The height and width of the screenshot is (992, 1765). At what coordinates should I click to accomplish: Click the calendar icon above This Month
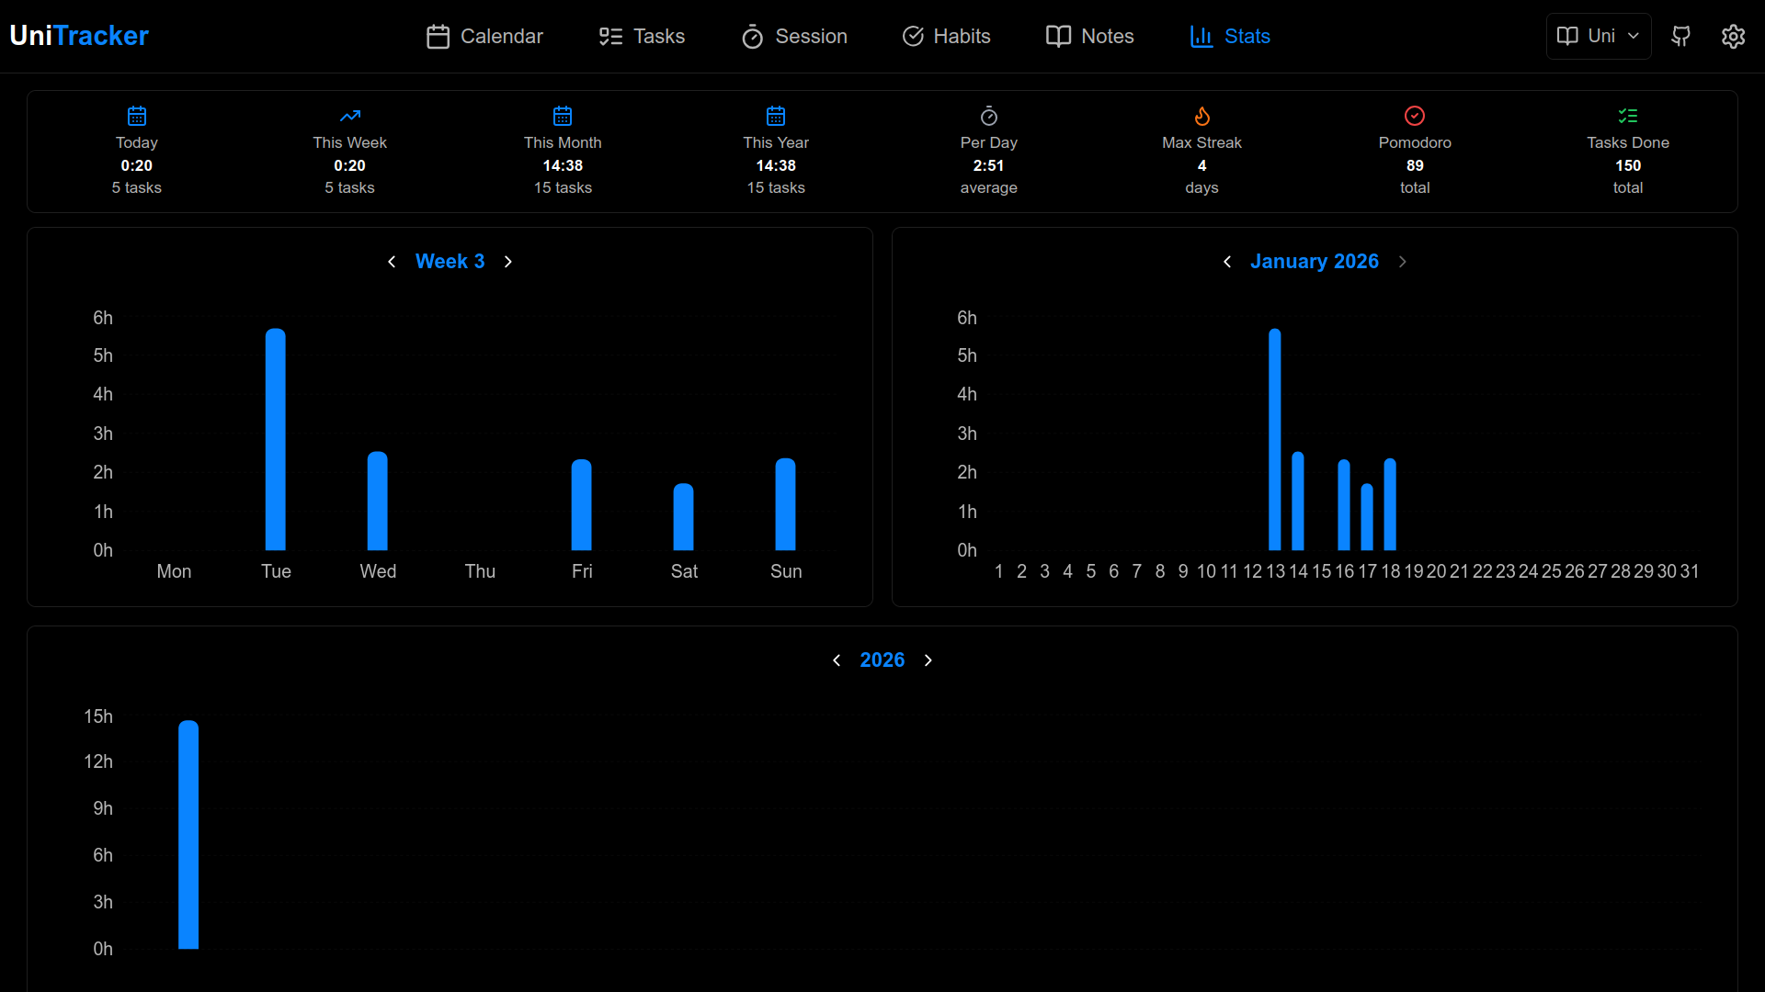pos(563,116)
